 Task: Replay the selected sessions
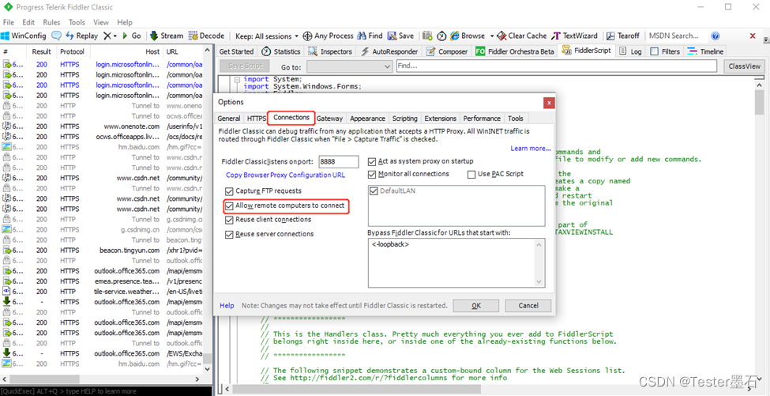point(81,36)
